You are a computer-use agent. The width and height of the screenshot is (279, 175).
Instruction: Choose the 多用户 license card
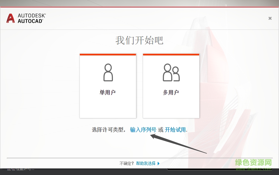point(171,86)
